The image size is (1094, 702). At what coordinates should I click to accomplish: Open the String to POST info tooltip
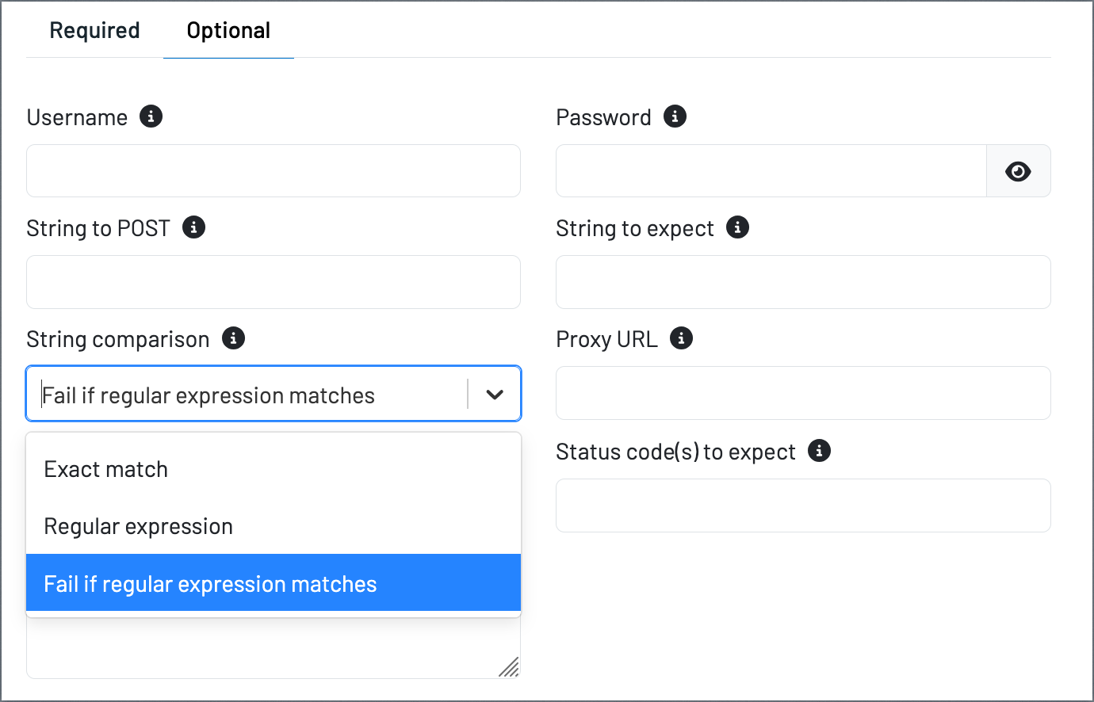click(x=194, y=227)
